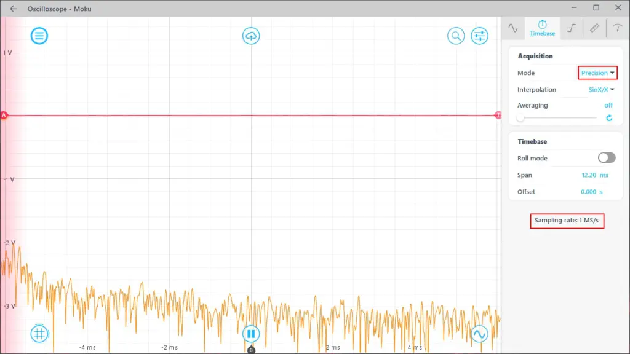
Task: Click the magnifier zoom icon
Action: click(456, 36)
